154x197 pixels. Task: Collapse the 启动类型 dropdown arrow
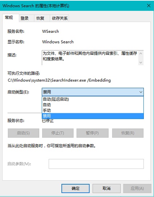pos(141,92)
